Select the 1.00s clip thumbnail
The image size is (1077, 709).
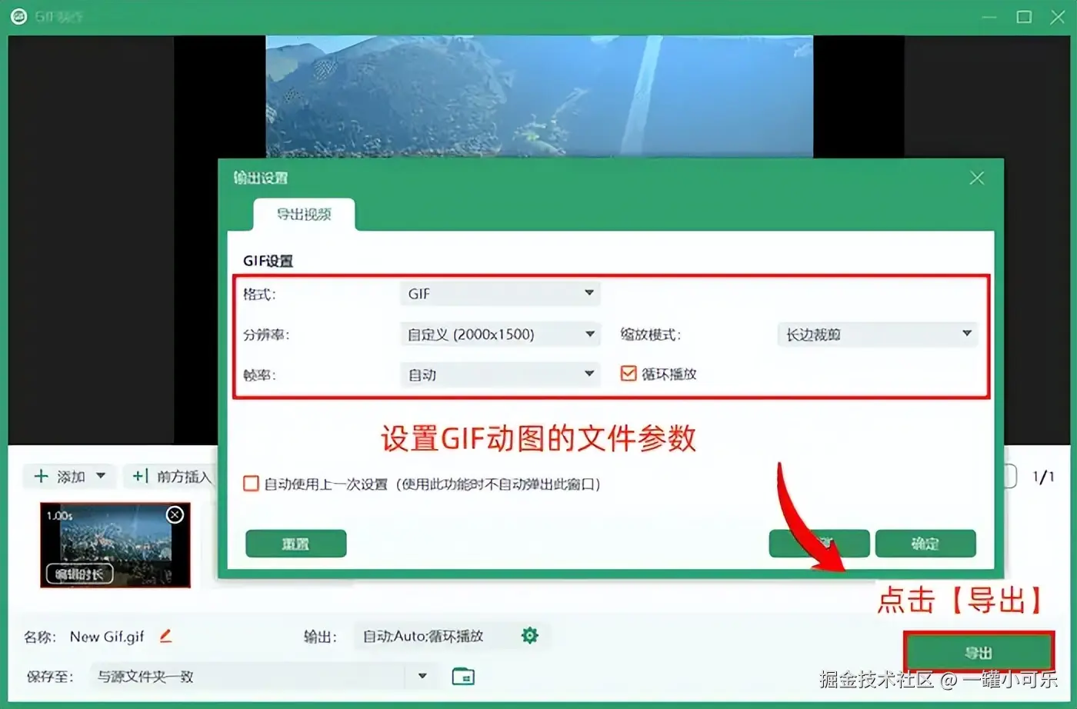[x=115, y=545]
